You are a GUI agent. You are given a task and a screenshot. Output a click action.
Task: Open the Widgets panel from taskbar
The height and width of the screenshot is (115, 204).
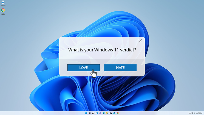97,113
